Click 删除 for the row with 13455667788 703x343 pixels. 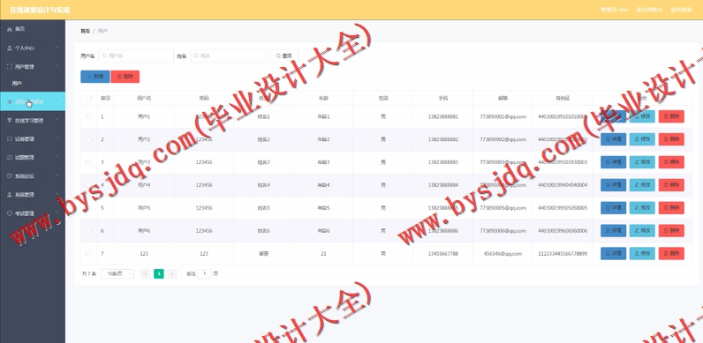671,253
